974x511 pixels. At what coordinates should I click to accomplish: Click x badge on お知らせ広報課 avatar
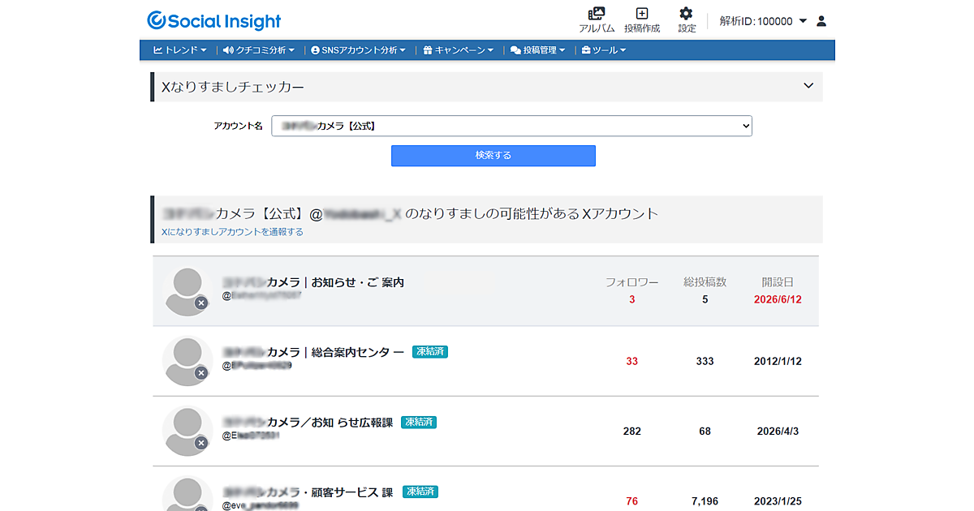pyautogui.click(x=201, y=443)
